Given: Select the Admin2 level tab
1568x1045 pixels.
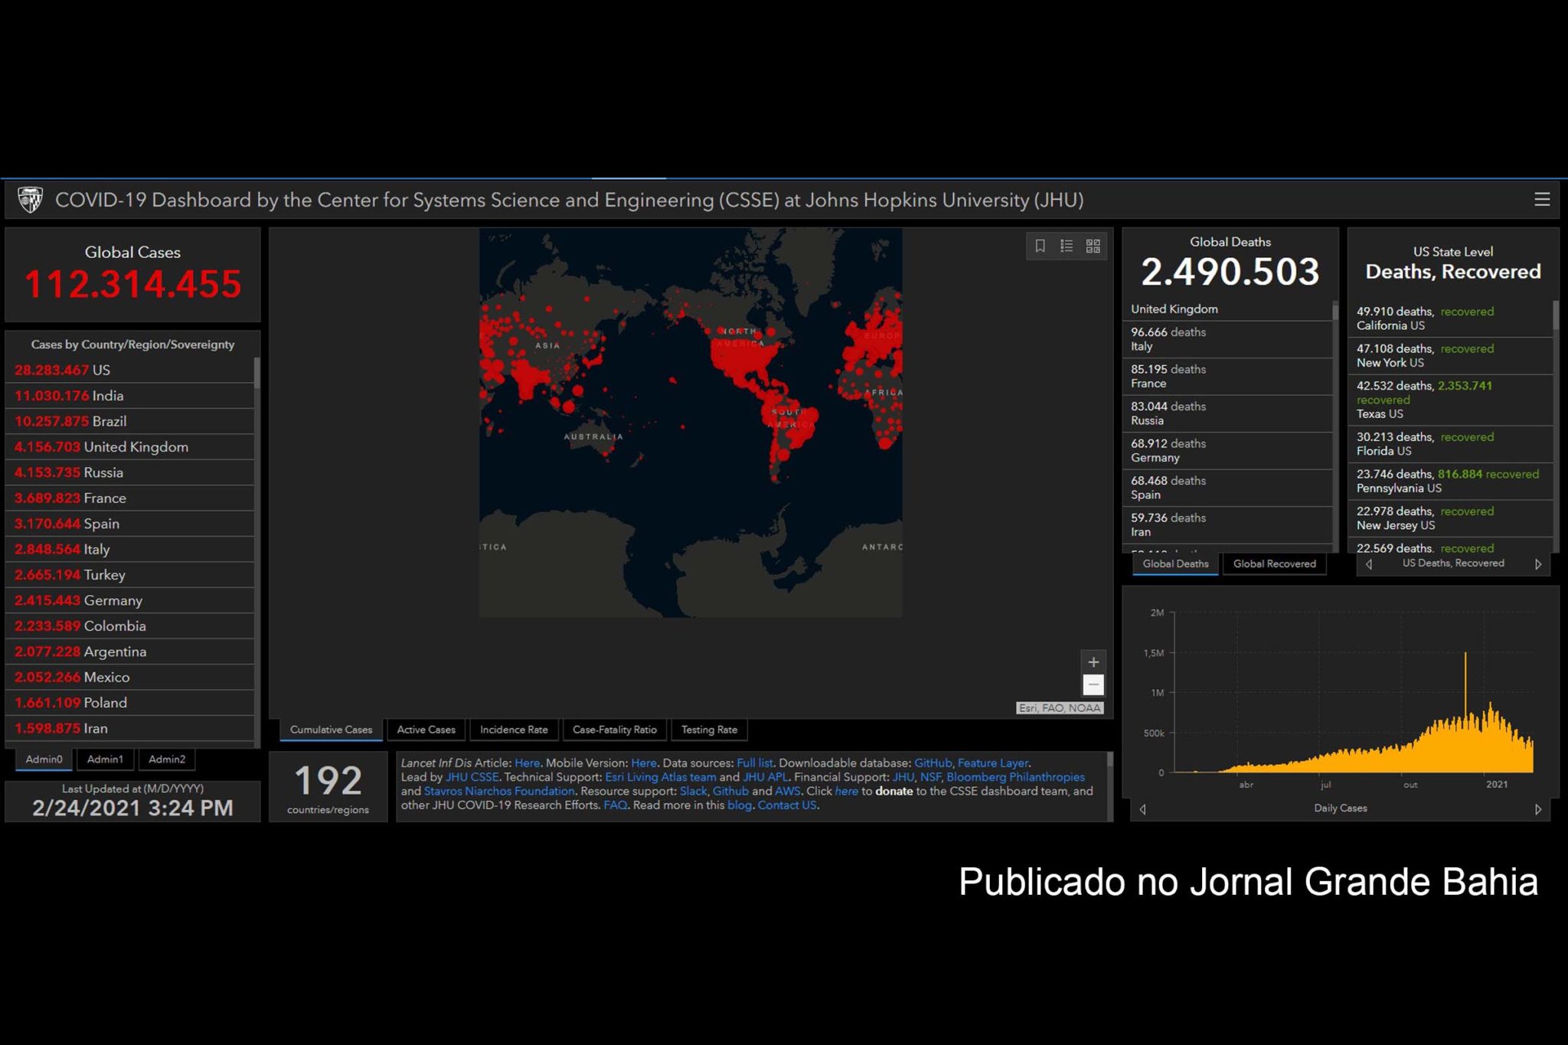Looking at the screenshot, I should 167,759.
